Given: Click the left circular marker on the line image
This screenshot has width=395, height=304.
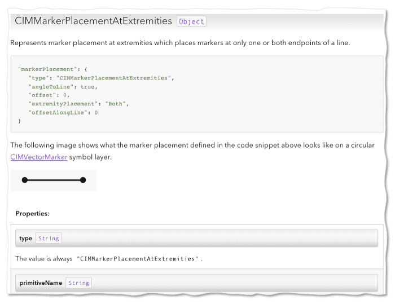Looking at the screenshot, I should click(25, 180).
